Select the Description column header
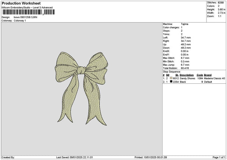This screenshot has width=227, height=160. point(187,75)
